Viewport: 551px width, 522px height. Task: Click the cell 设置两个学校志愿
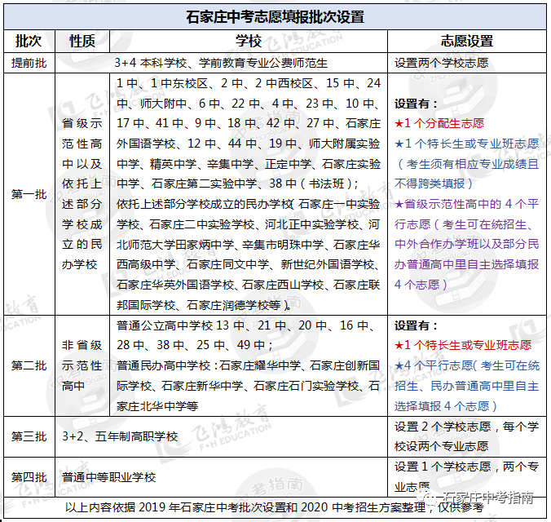[441, 63]
